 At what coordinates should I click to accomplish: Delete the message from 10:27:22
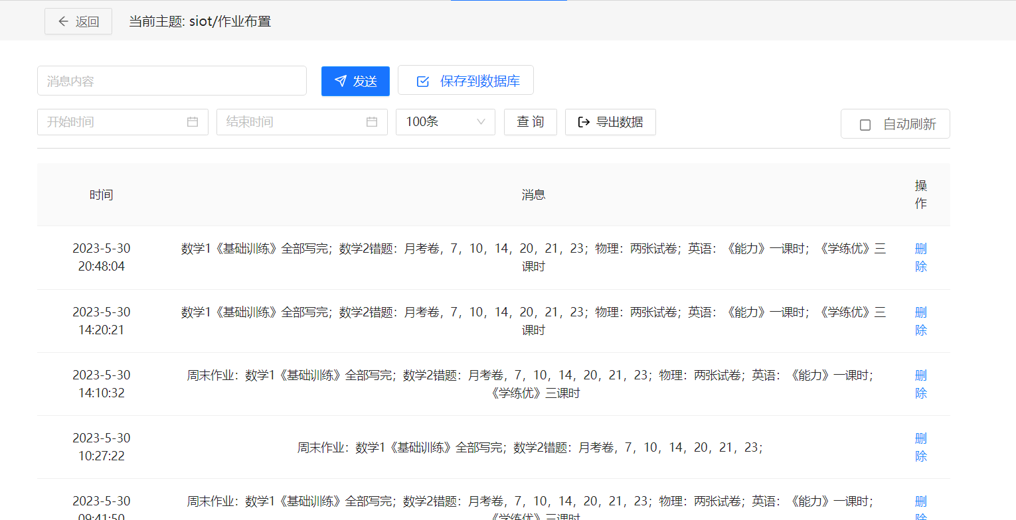(x=921, y=447)
